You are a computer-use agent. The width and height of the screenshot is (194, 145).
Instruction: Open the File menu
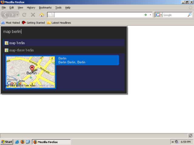tap(4, 8)
